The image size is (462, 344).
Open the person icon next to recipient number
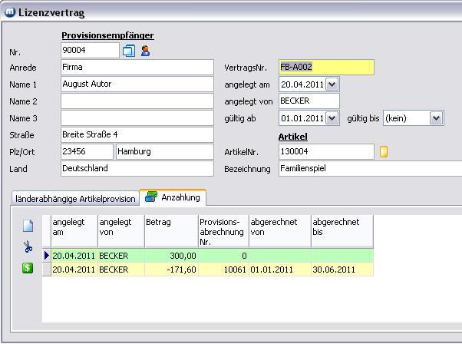[x=145, y=51]
